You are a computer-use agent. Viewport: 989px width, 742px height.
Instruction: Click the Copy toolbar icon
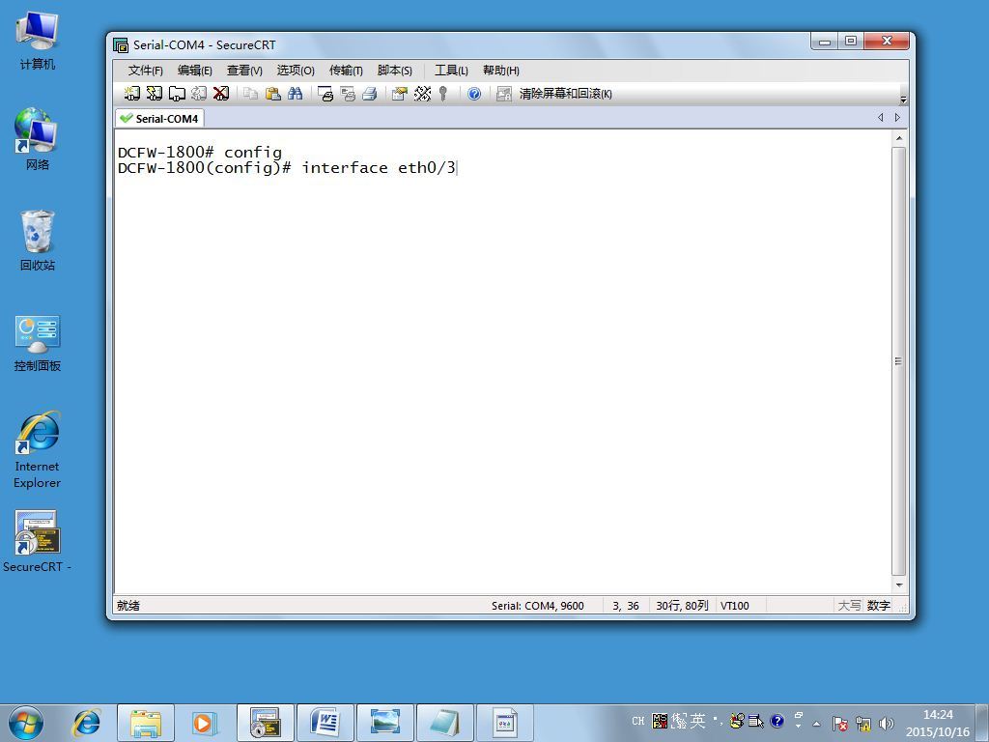[x=250, y=94]
